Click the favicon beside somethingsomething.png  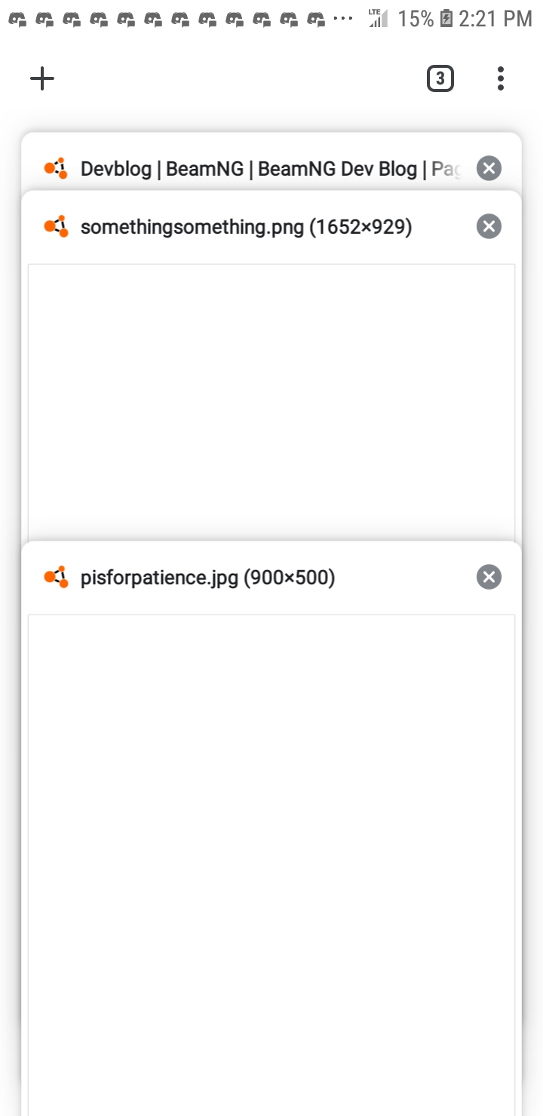56,226
